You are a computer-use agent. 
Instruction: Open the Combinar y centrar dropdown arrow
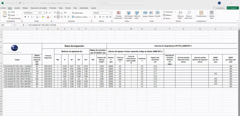point(90,17)
